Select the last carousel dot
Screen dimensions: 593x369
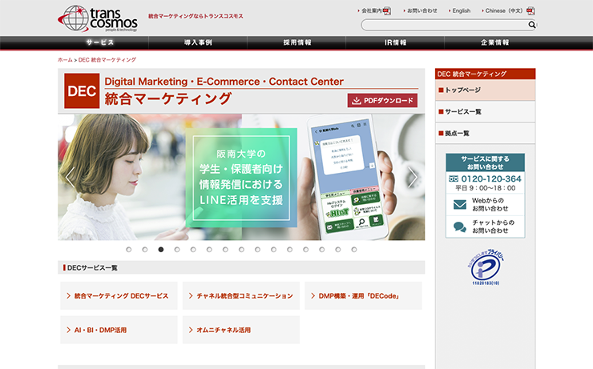tap(354, 250)
